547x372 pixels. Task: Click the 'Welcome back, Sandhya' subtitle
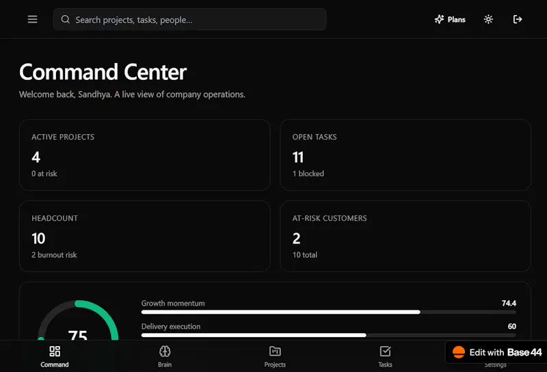pyautogui.click(x=132, y=94)
